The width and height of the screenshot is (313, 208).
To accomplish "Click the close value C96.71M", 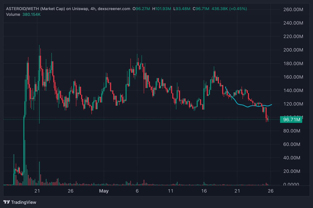I will [201, 9].
